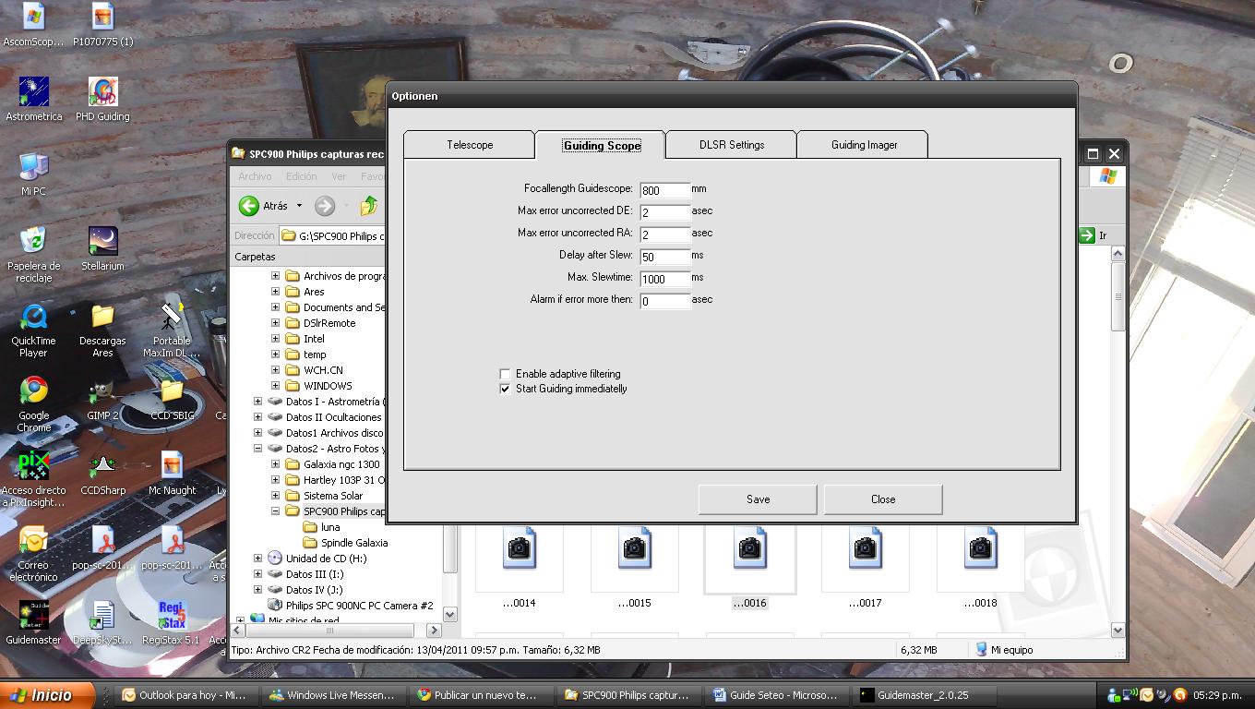
Task: Launch CCDSharp from the desktop
Action: tap(102, 474)
